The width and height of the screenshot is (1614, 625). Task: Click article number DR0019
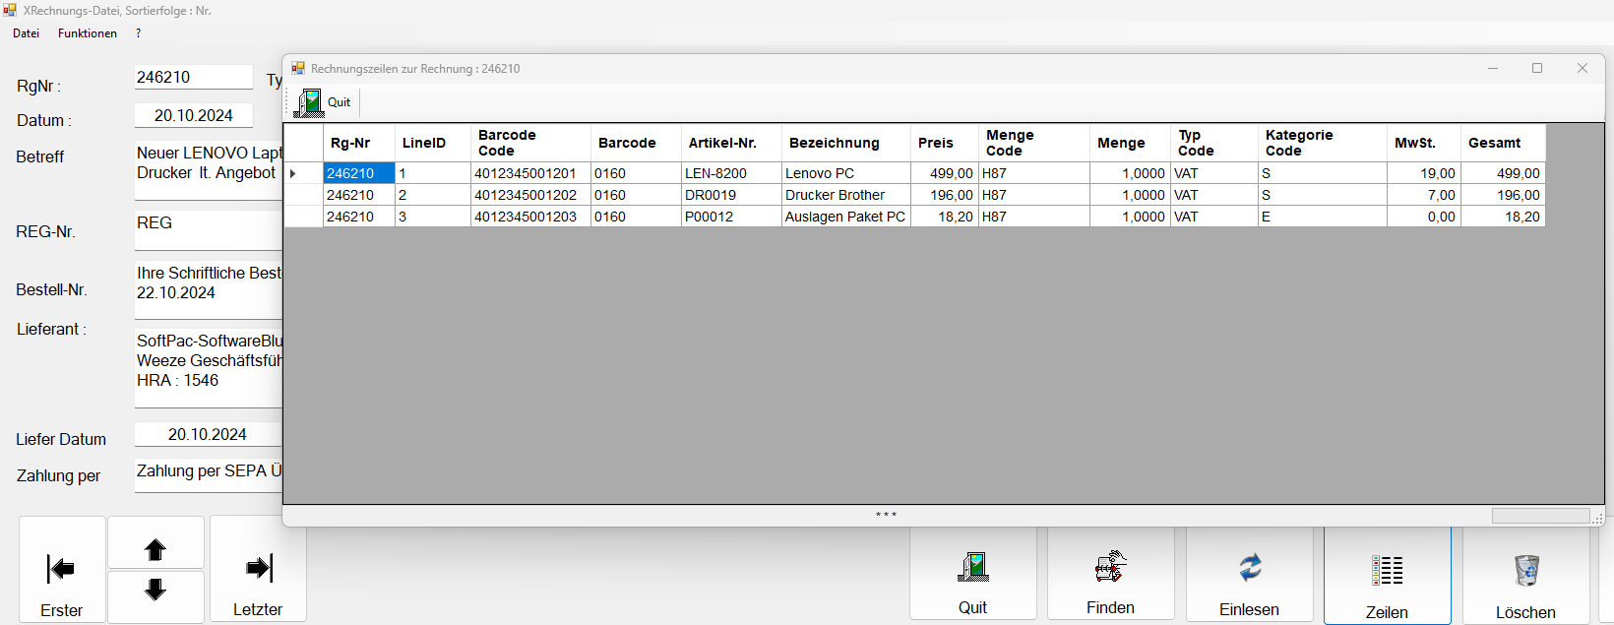(732, 195)
